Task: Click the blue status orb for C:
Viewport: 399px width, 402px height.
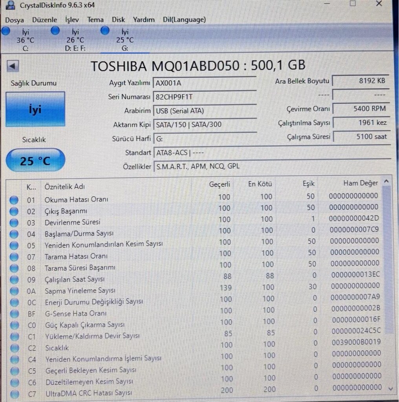Action: (x=6, y=31)
